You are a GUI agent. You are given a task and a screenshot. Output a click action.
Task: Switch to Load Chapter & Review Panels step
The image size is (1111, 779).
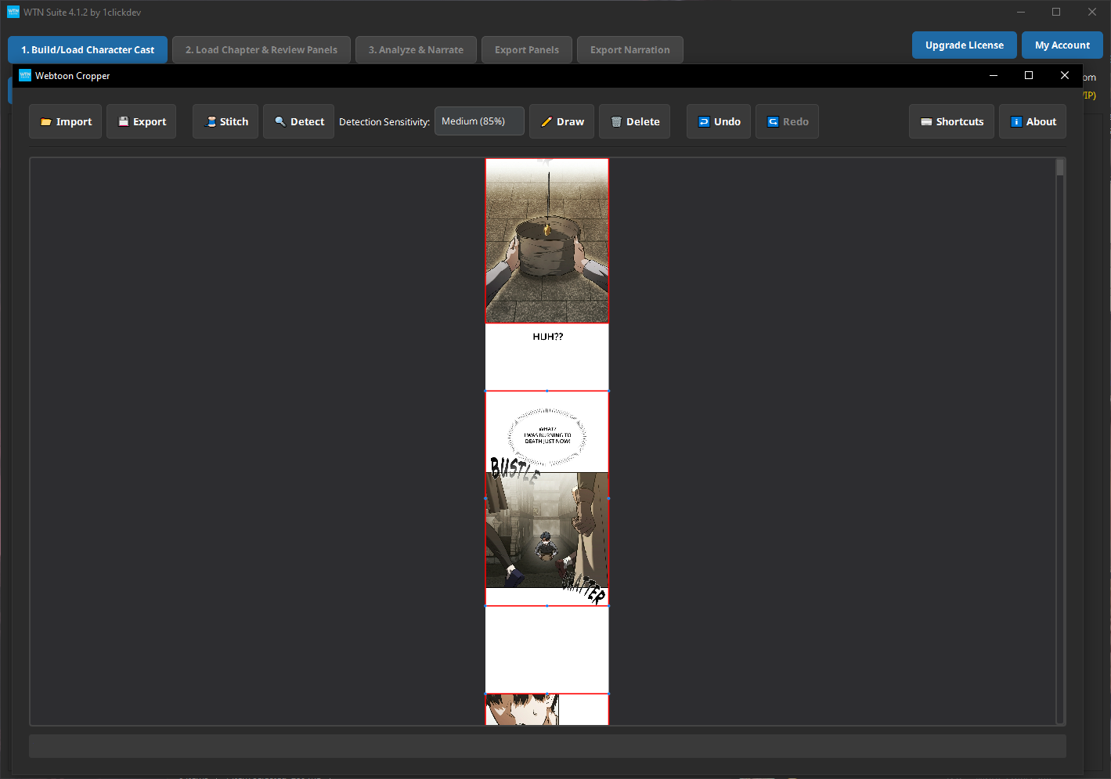click(x=261, y=49)
